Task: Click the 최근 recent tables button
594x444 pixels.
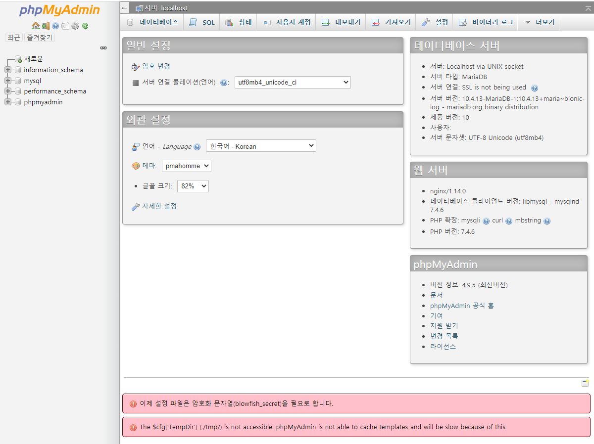Action: (x=13, y=38)
